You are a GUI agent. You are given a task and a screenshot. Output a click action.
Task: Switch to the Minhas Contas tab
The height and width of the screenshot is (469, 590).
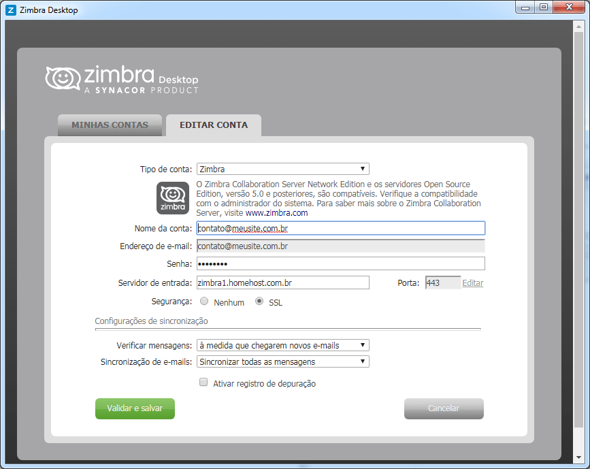coord(110,125)
